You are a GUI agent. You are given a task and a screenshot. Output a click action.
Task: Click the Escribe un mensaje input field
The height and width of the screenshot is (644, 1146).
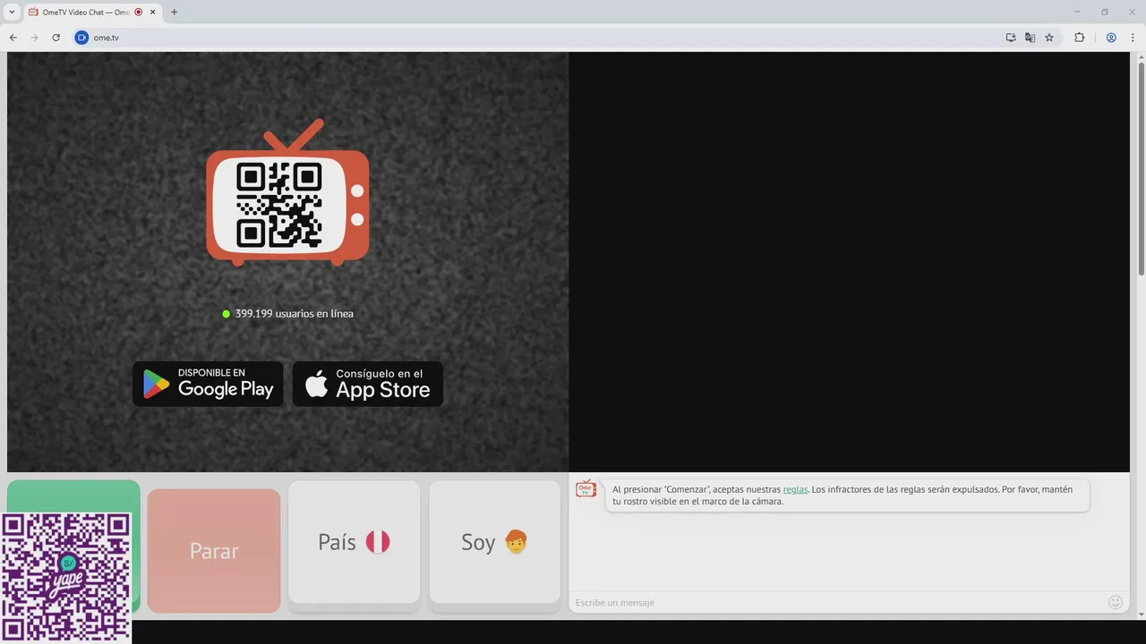point(837,602)
